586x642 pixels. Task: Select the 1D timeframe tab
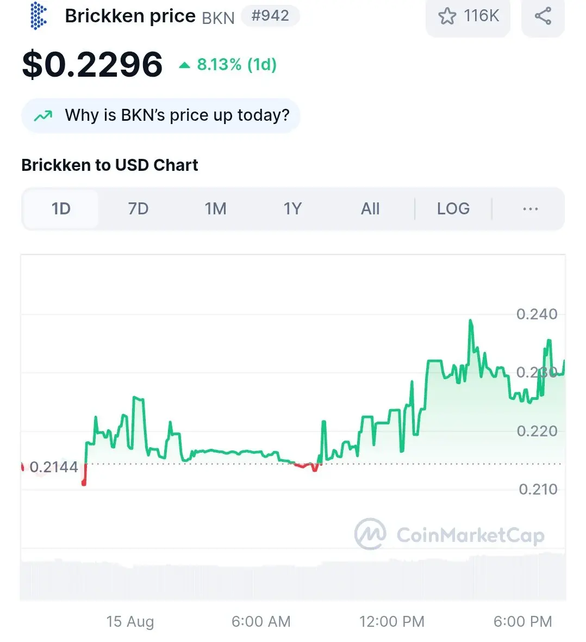point(61,209)
